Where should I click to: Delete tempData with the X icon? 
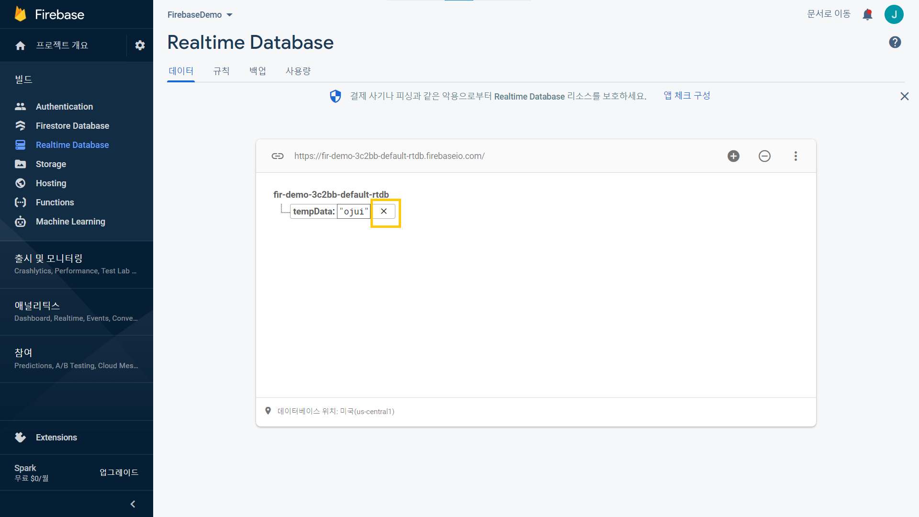(x=384, y=211)
